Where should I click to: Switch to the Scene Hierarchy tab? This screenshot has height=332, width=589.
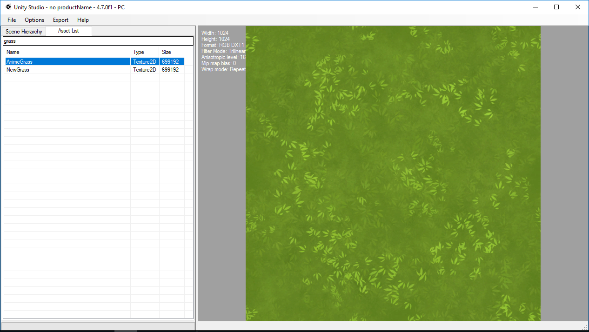pos(24,32)
